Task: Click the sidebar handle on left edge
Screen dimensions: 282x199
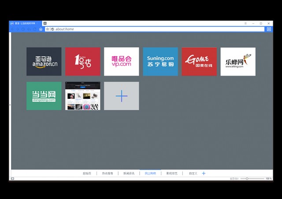Action: coord(10,105)
